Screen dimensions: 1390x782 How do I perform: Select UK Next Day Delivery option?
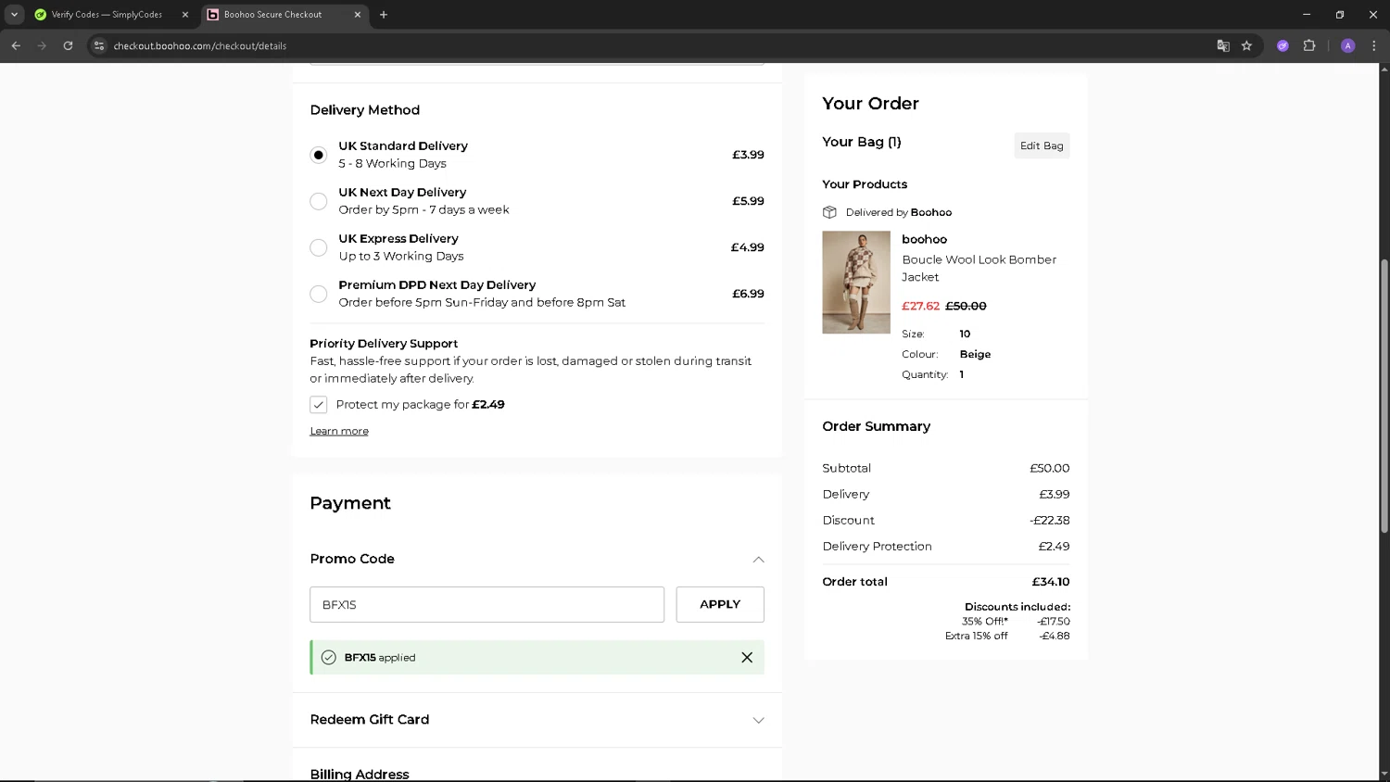tap(319, 201)
